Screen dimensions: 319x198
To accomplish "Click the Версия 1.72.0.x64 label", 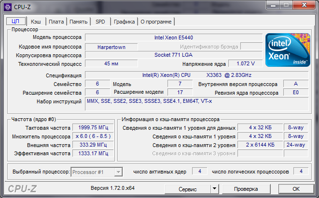I will pos(113,188).
